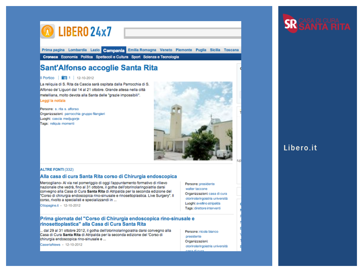Screen dimensions: 363x272
Task: Open the headline Sant'Alfonso accoglie Santa Rita
Action: click(x=99, y=68)
